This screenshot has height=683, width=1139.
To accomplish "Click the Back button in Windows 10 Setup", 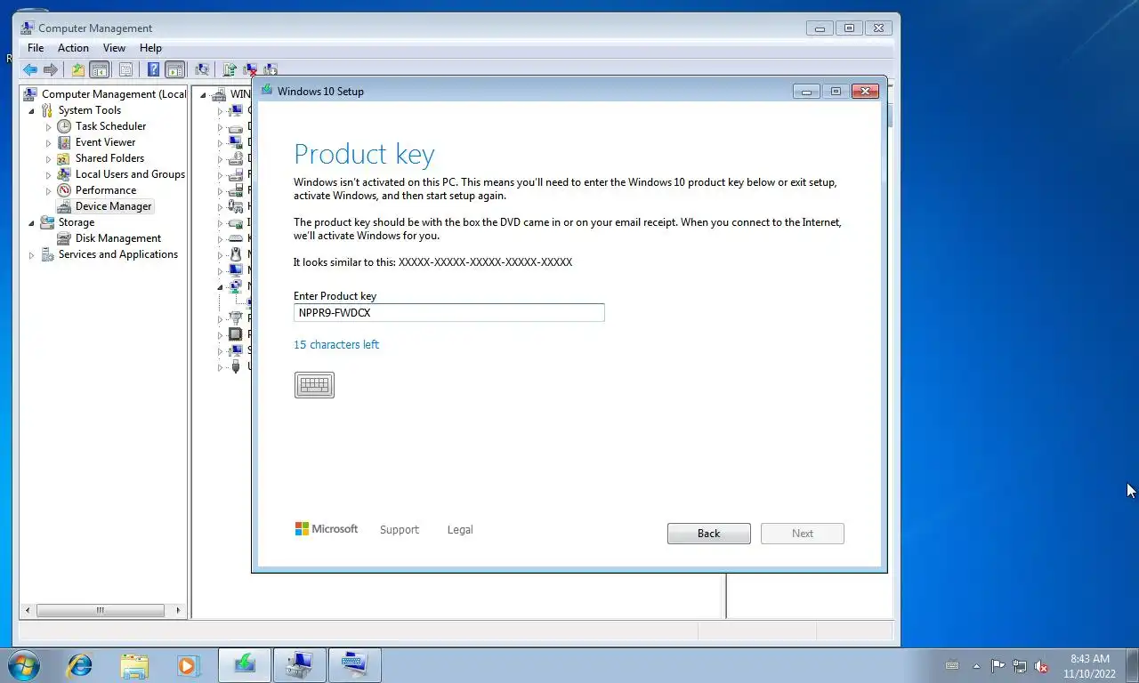I will point(709,534).
